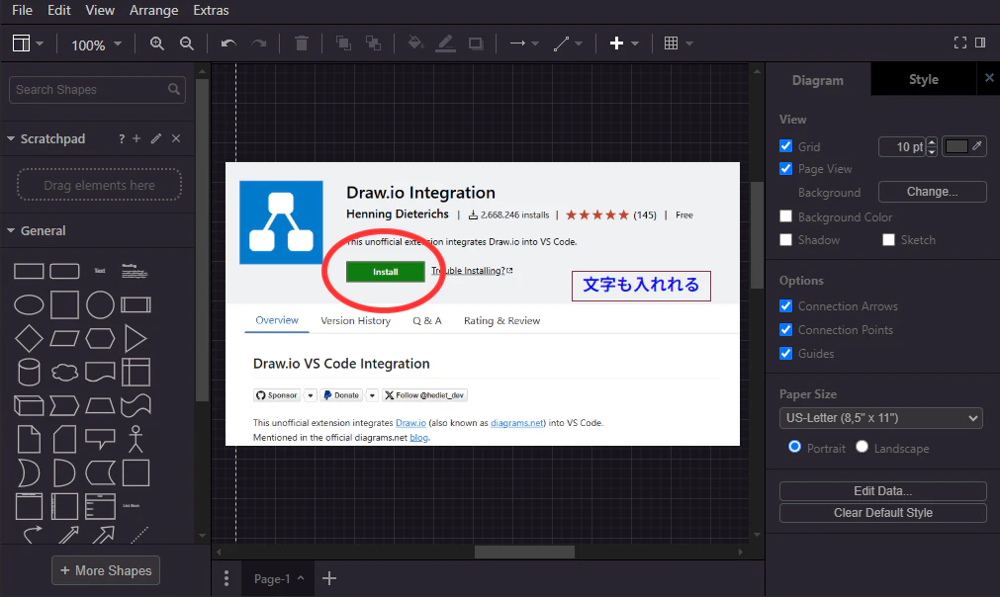The image size is (1000, 597).
Task: Open the table insert dropdown
Action: (x=678, y=43)
